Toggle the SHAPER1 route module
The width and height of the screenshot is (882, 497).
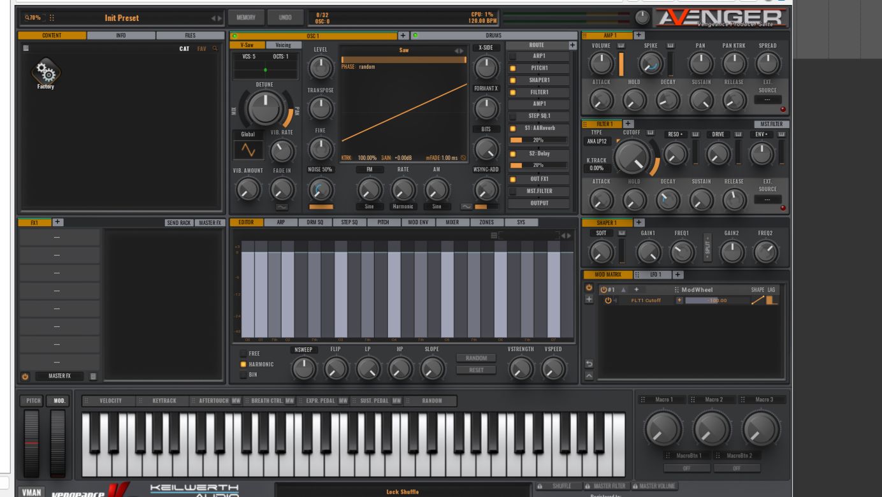pyautogui.click(x=512, y=80)
